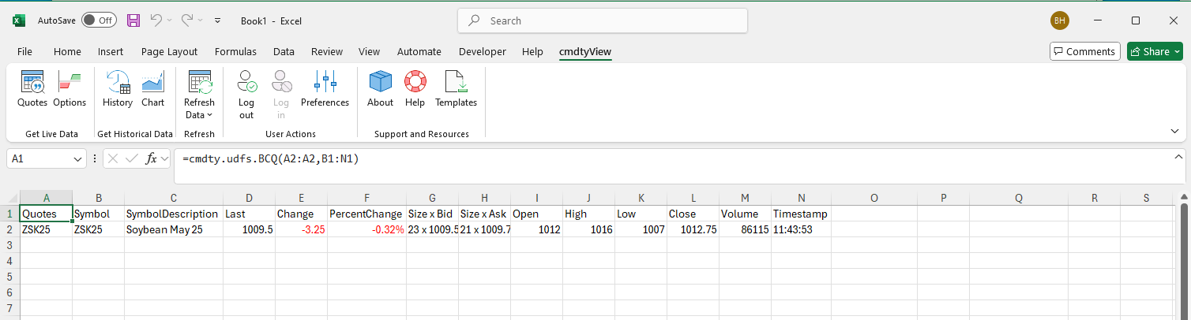This screenshot has width=1191, height=320.
Task: Select the cmdtyView ribbon tab
Action: (584, 51)
